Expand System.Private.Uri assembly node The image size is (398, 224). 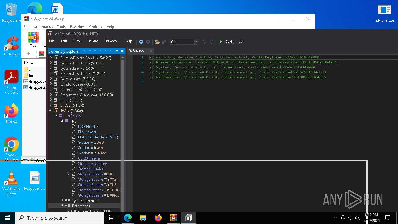point(51,63)
